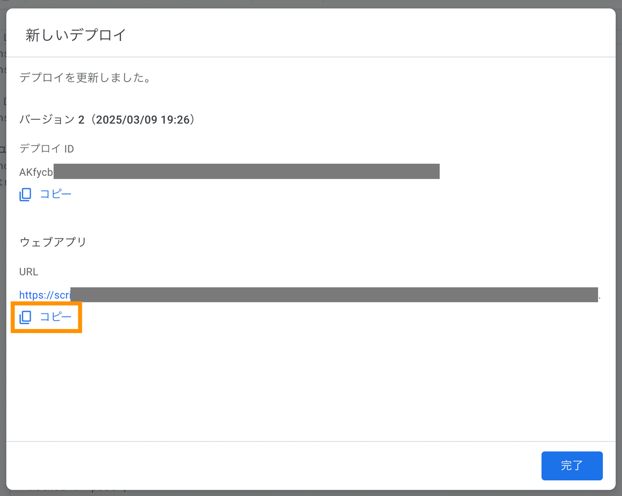Click the ウェブアプリ section label
Viewport: 622px width, 496px height.
53,242
